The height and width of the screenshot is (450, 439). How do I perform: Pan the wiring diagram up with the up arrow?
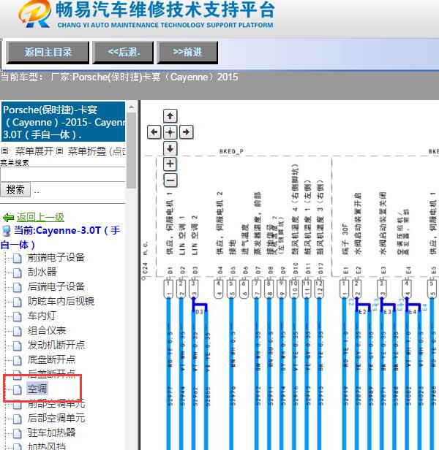[170, 116]
